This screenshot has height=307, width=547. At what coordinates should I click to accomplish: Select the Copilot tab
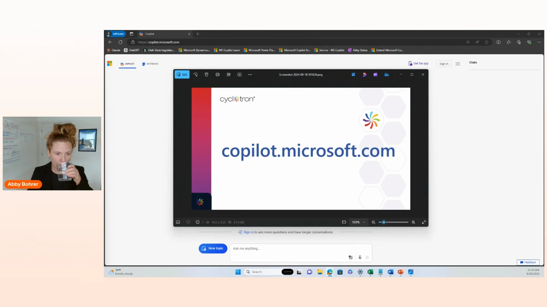pos(127,64)
